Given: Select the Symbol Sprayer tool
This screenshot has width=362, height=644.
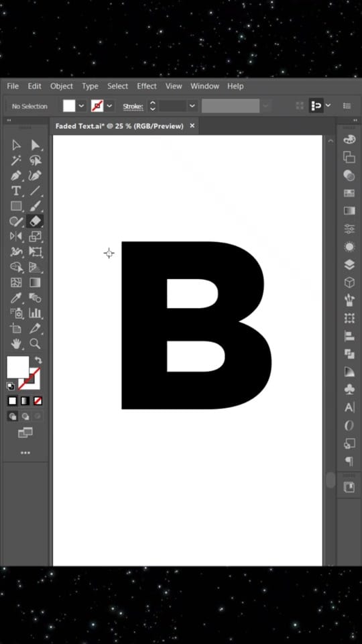Looking at the screenshot, I should [x=16, y=313].
